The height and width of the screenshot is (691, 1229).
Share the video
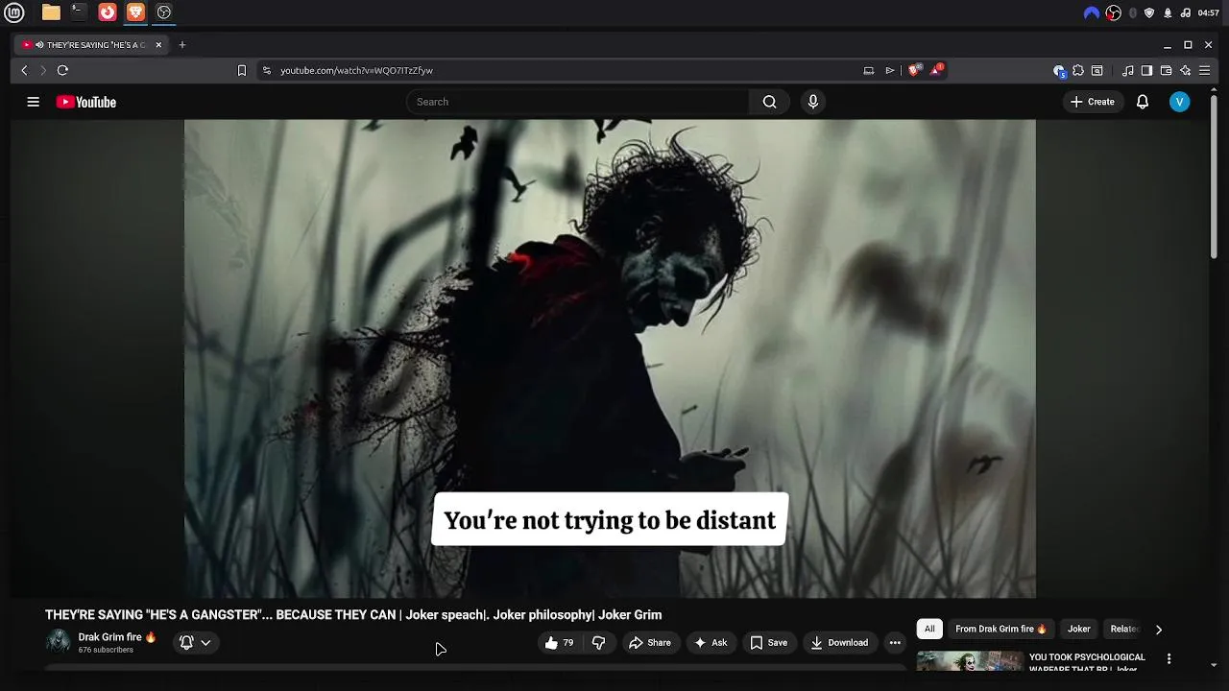pos(650,643)
